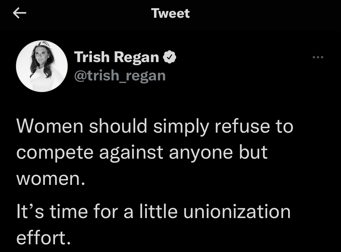Tap the Tweet header title
341x252 pixels.
click(170, 13)
